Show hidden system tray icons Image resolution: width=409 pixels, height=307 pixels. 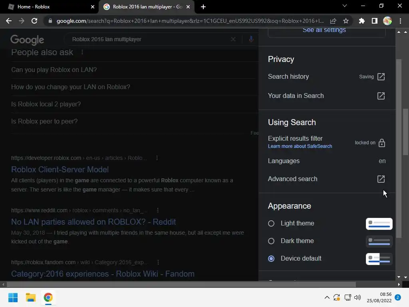(327, 297)
